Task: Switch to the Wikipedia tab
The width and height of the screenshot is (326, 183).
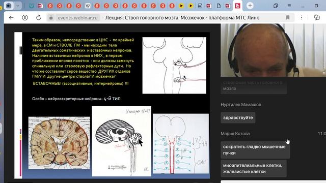Action: pos(88,6)
